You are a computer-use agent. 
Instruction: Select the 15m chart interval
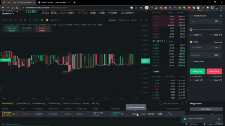[11, 20]
